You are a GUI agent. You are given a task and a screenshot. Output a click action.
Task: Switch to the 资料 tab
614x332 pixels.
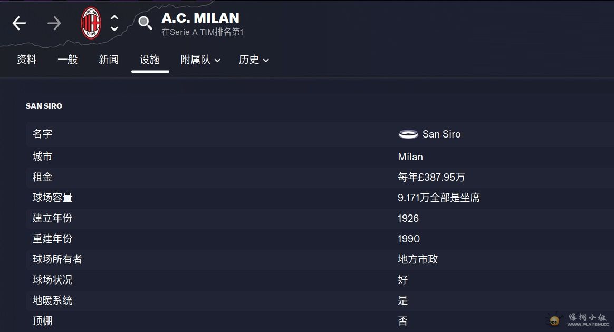[26, 60]
